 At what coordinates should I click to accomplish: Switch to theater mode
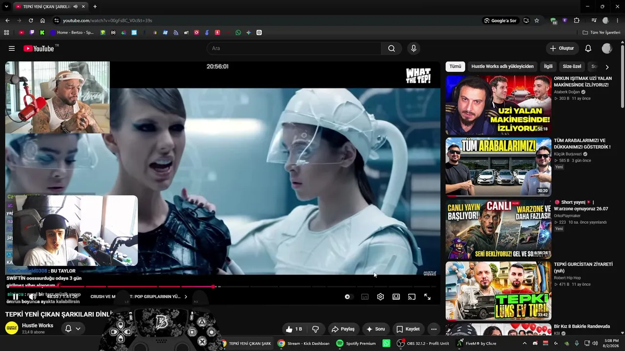pyautogui.click(x=396, y=296)
